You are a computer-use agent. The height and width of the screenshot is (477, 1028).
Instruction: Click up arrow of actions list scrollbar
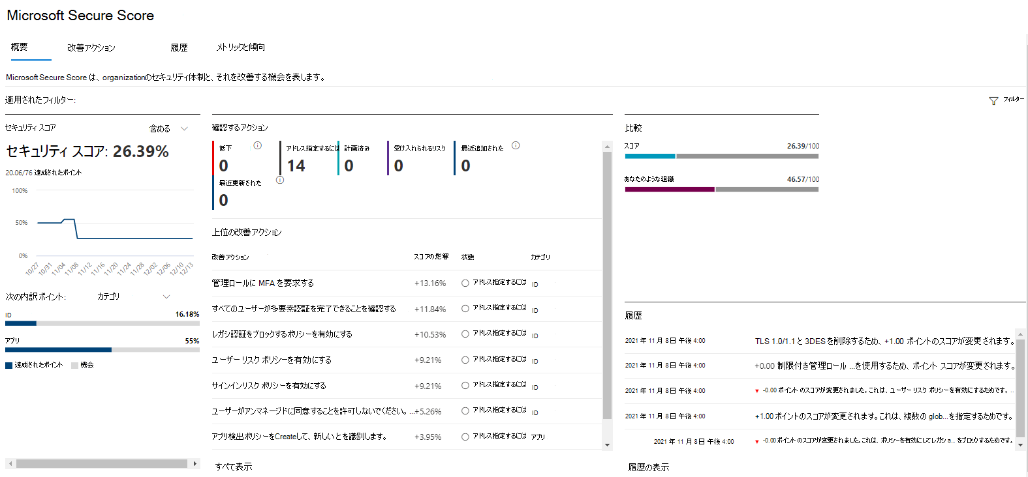pos(608,146)
